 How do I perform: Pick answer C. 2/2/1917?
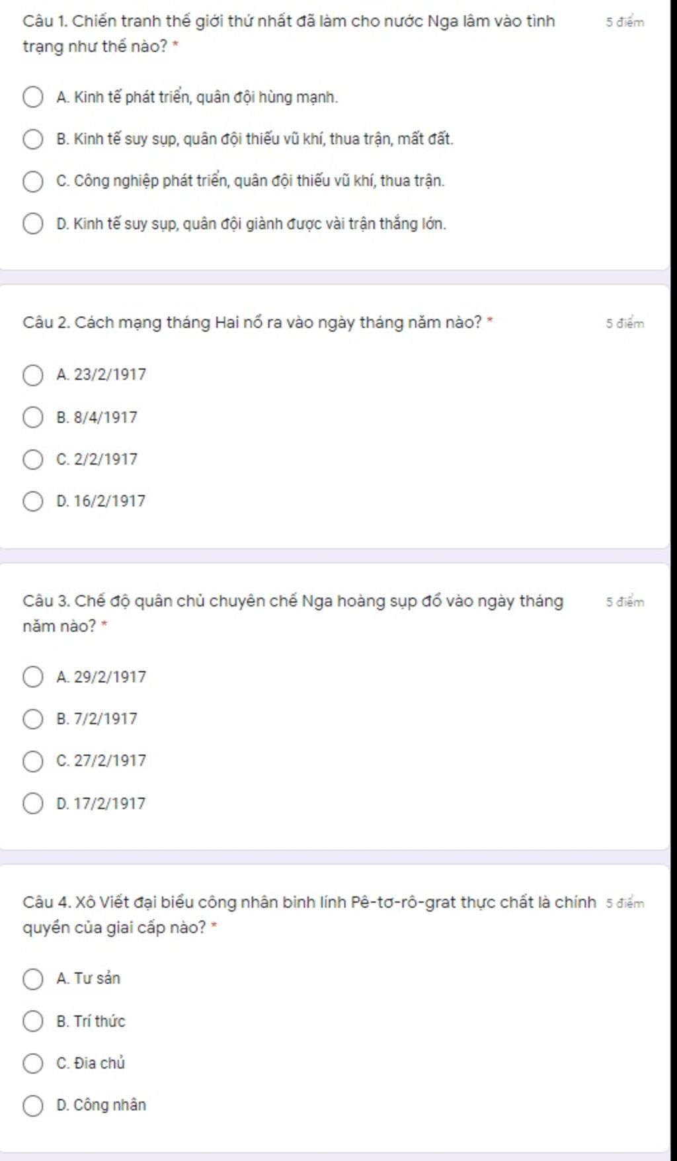point(33,459)
